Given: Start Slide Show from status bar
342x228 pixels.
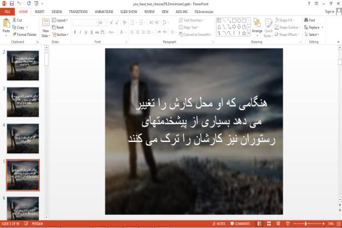Looking at the screenshot, I should click(x=288, y=223).
